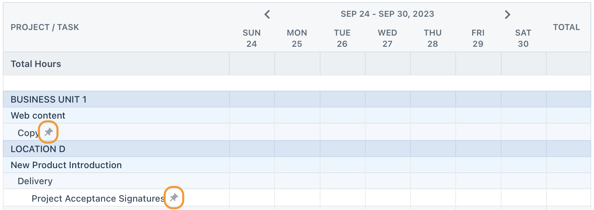Click the previous week chevron arrow

(x=267, y=14)
